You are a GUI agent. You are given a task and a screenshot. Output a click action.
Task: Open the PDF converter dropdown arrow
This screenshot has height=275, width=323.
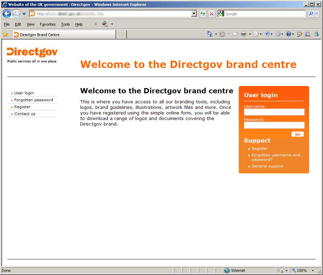coord(112,24)
